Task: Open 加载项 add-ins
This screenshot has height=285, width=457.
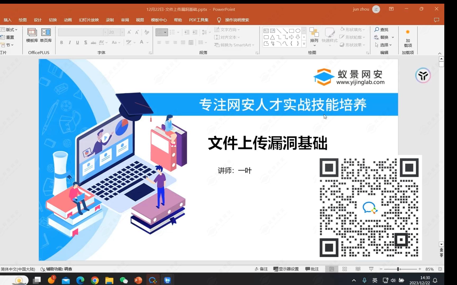Action: (408, 38)
